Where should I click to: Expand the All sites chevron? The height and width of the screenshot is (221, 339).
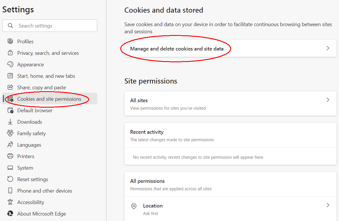tap(328, 100)
